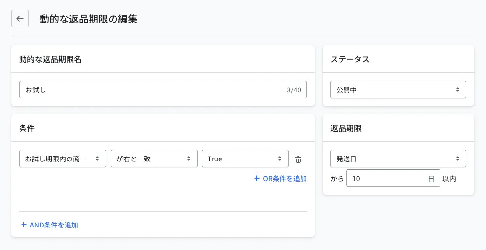486x250 pixels.
Task: Click the back arrow button
Action: click(x=20, y=19)
